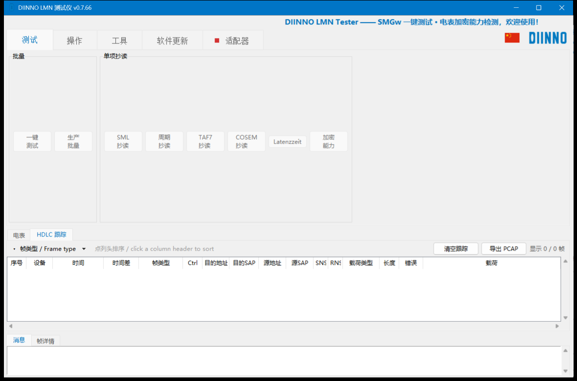Start the 一键测试 batch button
This screenshot has width=577, height=381.
[32, 142]
